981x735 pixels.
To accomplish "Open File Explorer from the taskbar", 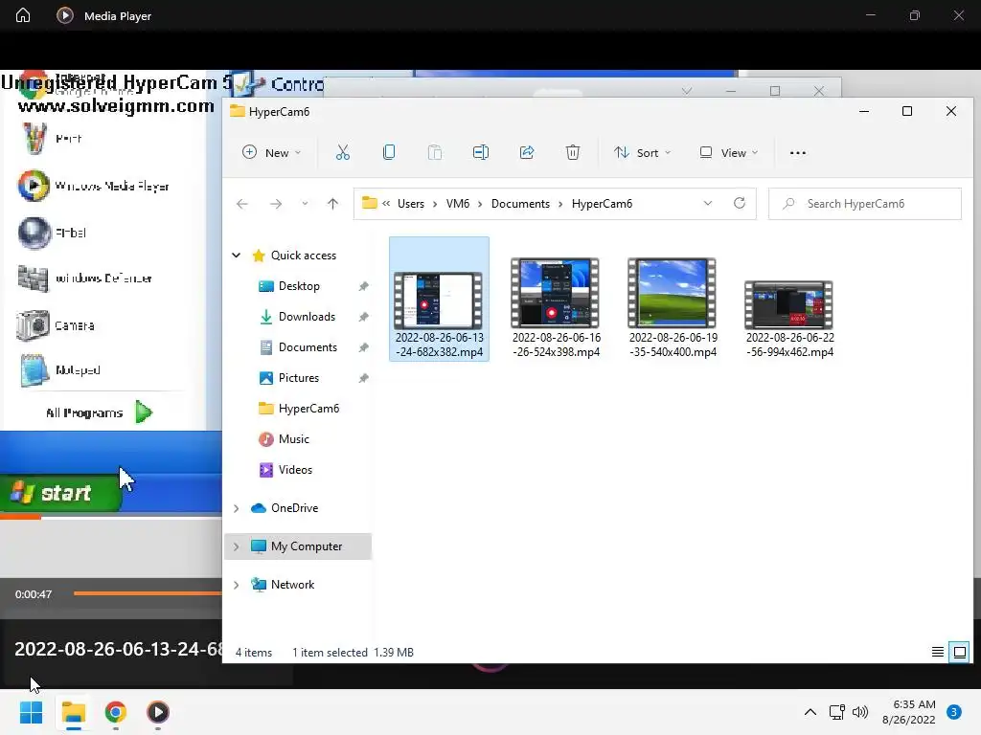I will point(73,712).
